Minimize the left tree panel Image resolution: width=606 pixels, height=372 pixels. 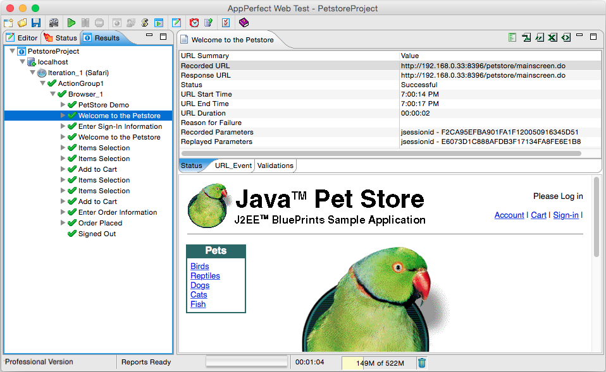point(149,35)
